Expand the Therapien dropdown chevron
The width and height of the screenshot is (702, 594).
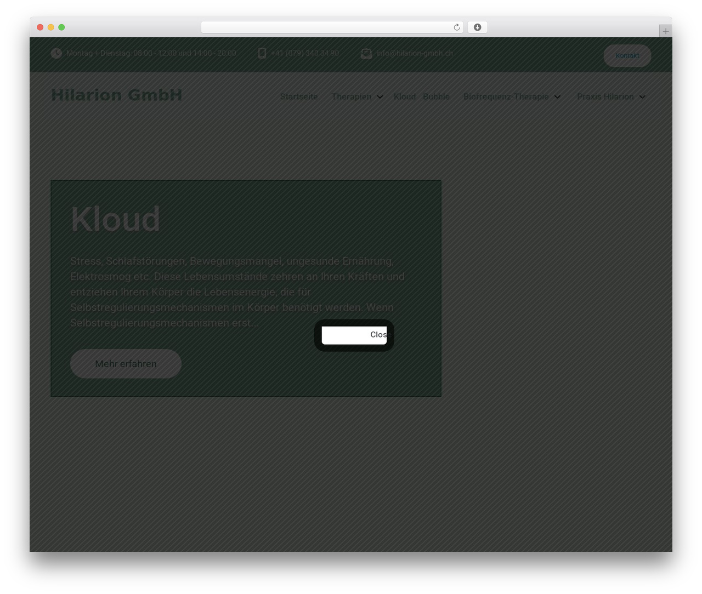coord(380,97)
